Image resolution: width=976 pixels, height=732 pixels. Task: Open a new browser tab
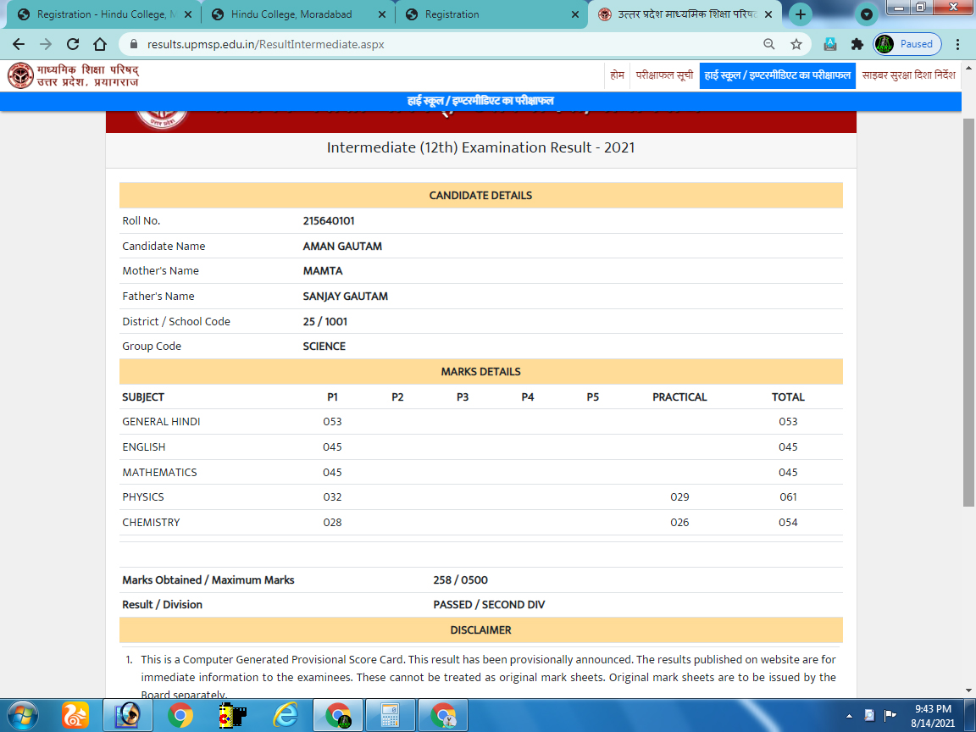click(800, 14)
